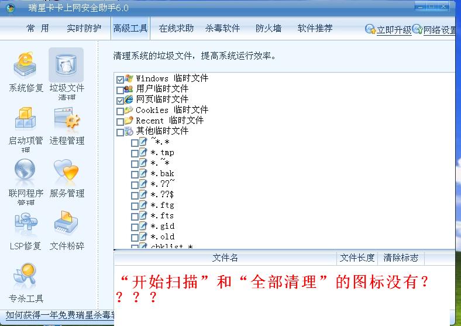
Task: Sort by 文件名 column header
Action: click(225, 258)
